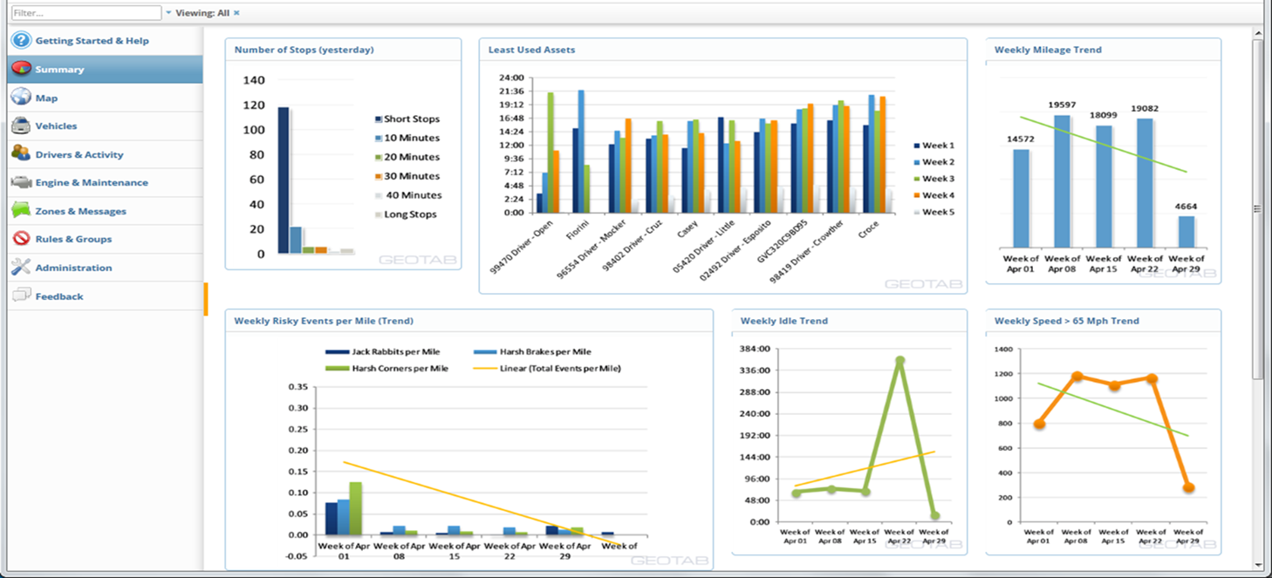This screenshot has width=1272, height=578.
Task: Collapse the sidebar using the orange handle
Action: coord(206,299)
